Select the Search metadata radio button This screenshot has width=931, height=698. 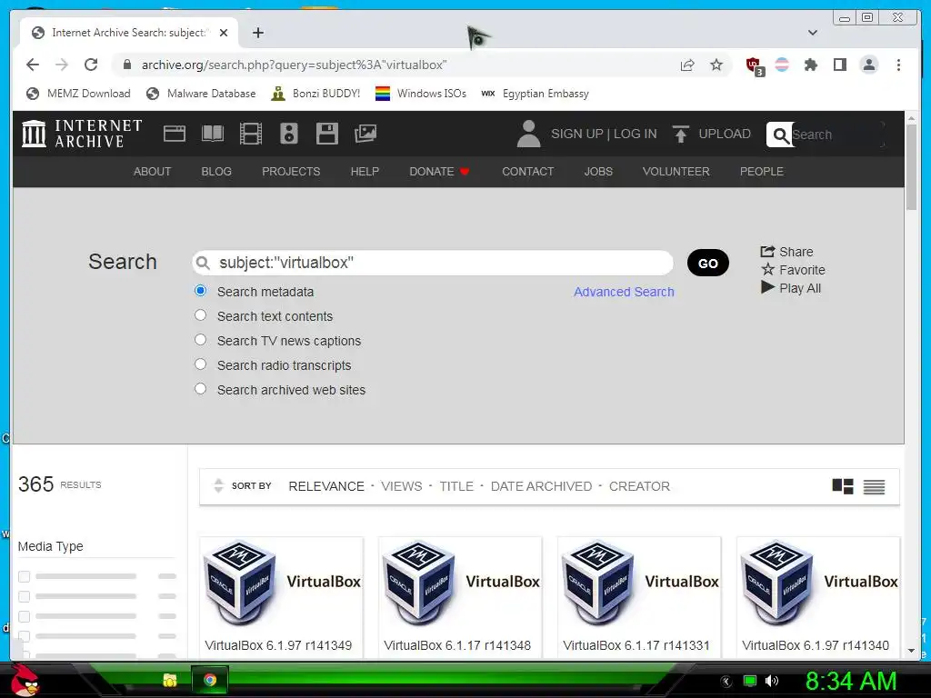click(201, 291)
